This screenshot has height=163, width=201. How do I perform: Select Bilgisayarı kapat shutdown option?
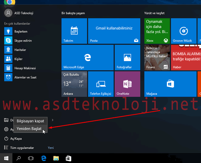[30, 121]
